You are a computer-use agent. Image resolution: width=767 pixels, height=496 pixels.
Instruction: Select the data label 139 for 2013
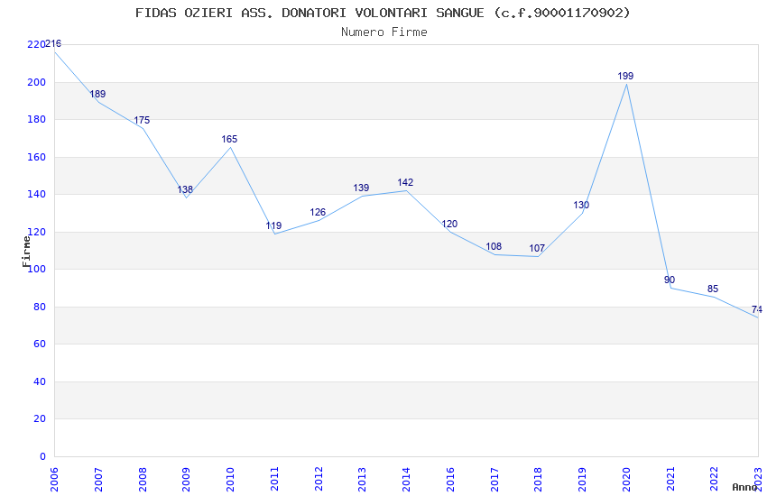[361, 188]
